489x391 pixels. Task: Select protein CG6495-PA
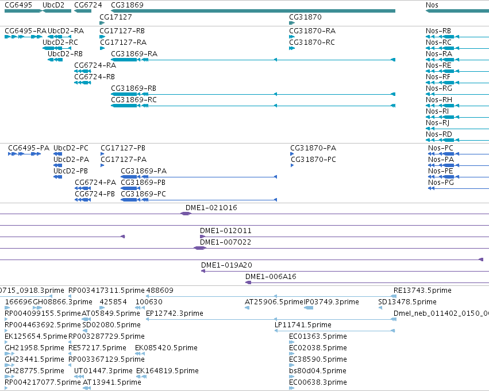click(29, 148)
